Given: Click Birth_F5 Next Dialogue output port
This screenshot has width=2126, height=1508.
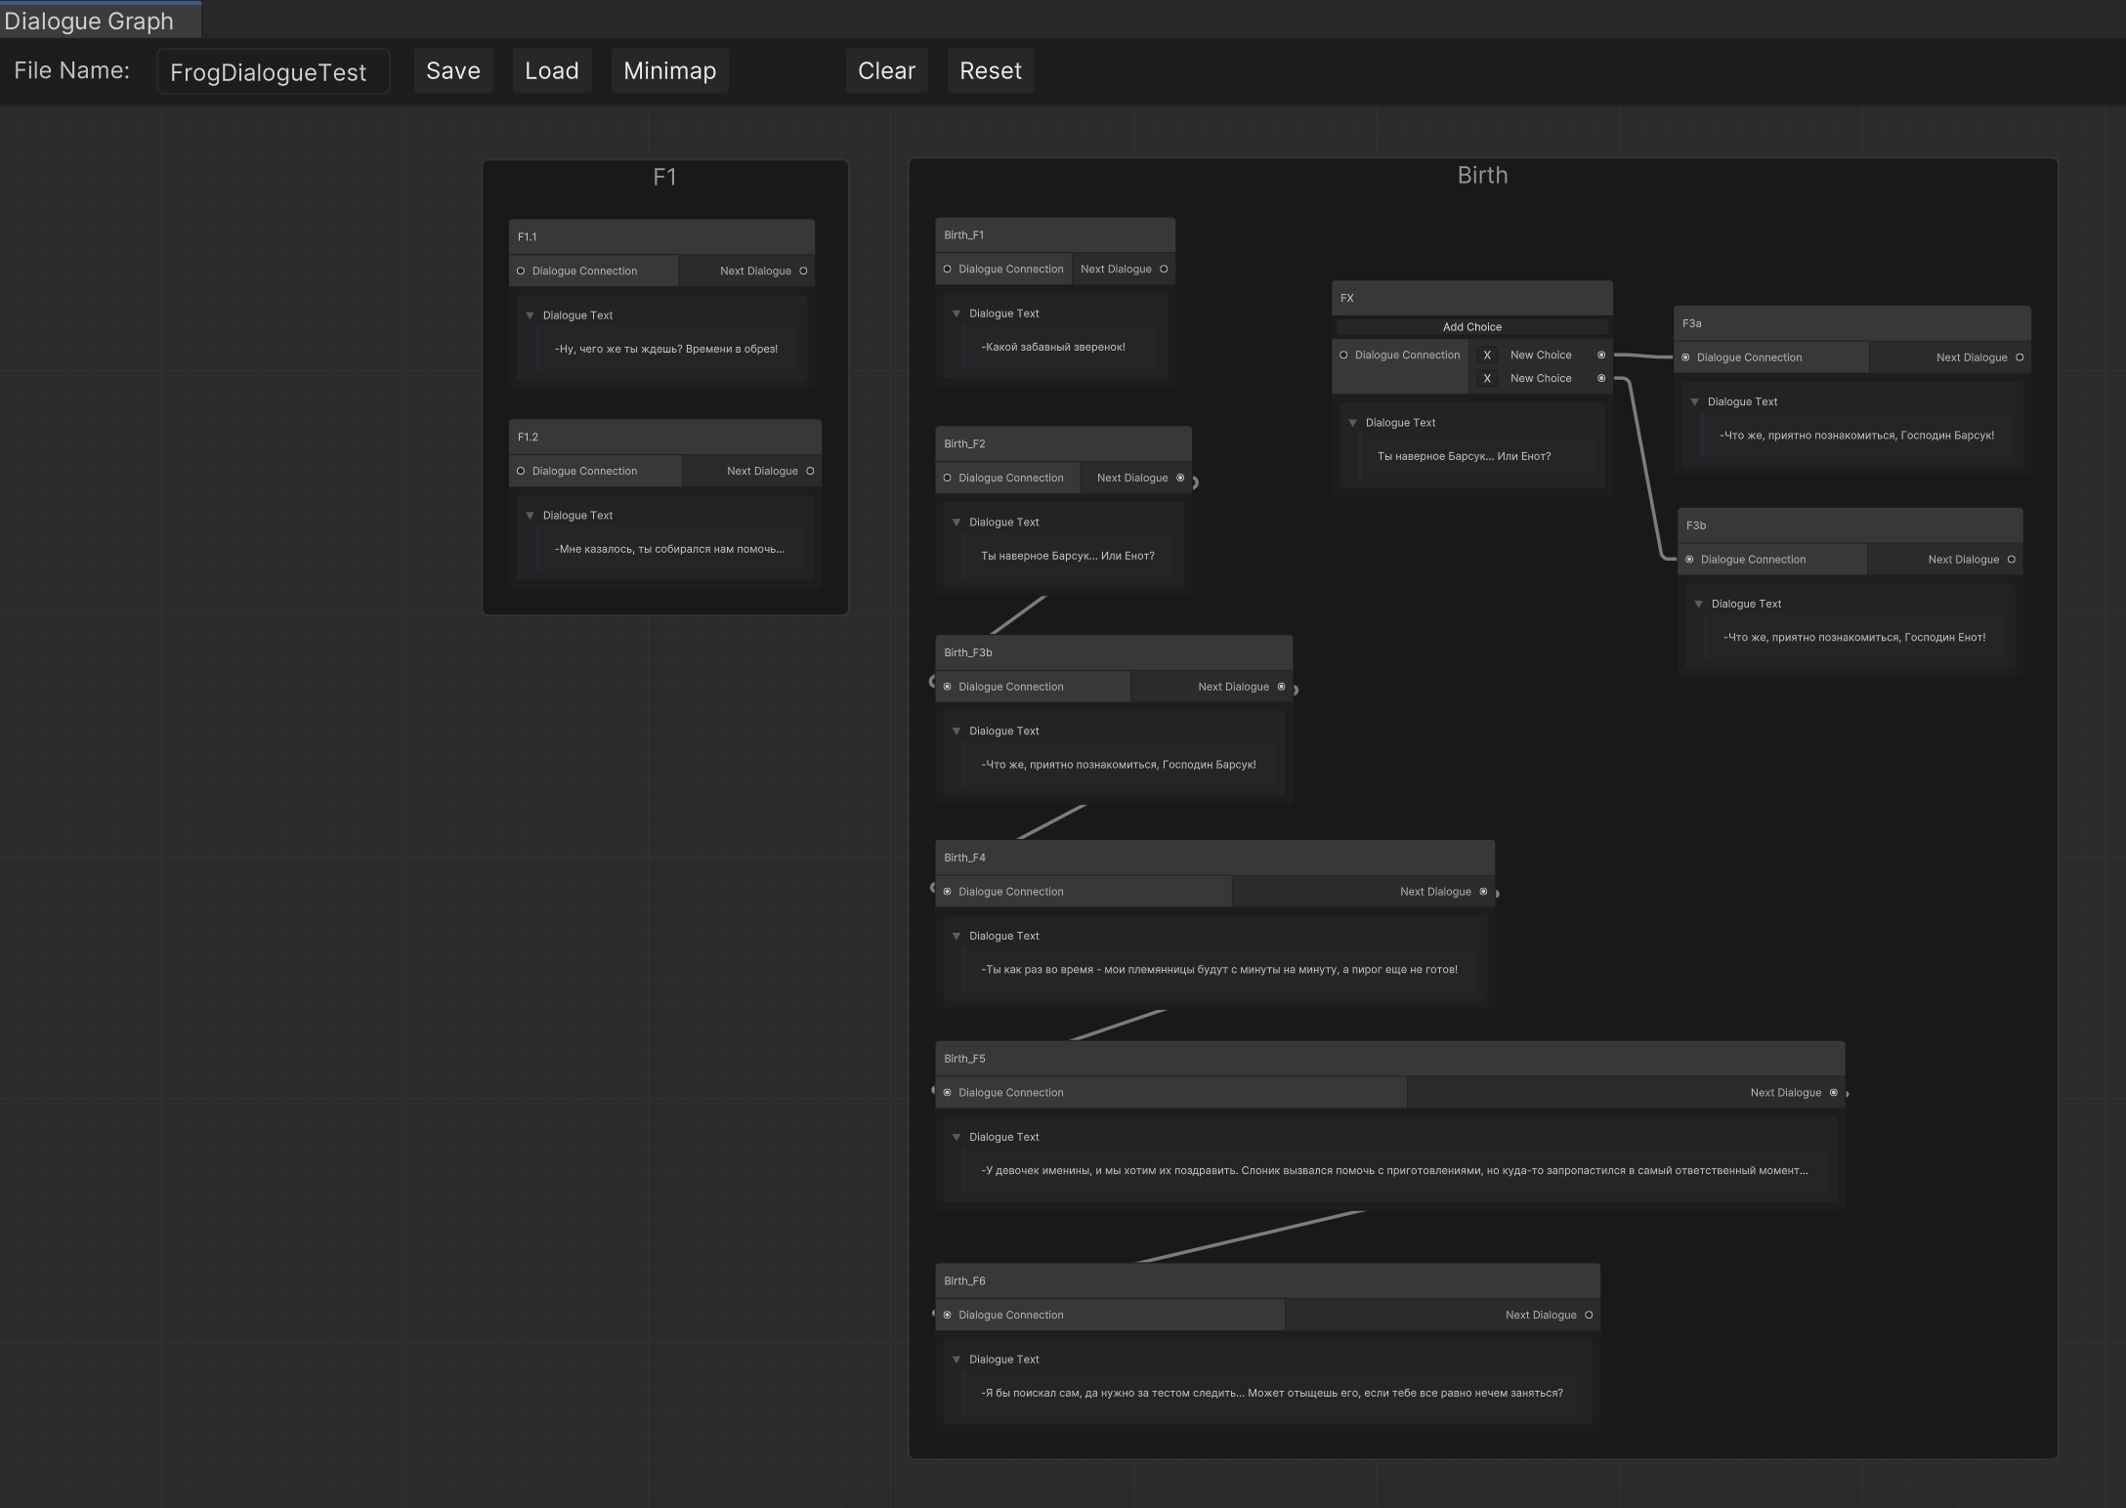Looking at the screenshot, I should (x=1834, y=1094).
